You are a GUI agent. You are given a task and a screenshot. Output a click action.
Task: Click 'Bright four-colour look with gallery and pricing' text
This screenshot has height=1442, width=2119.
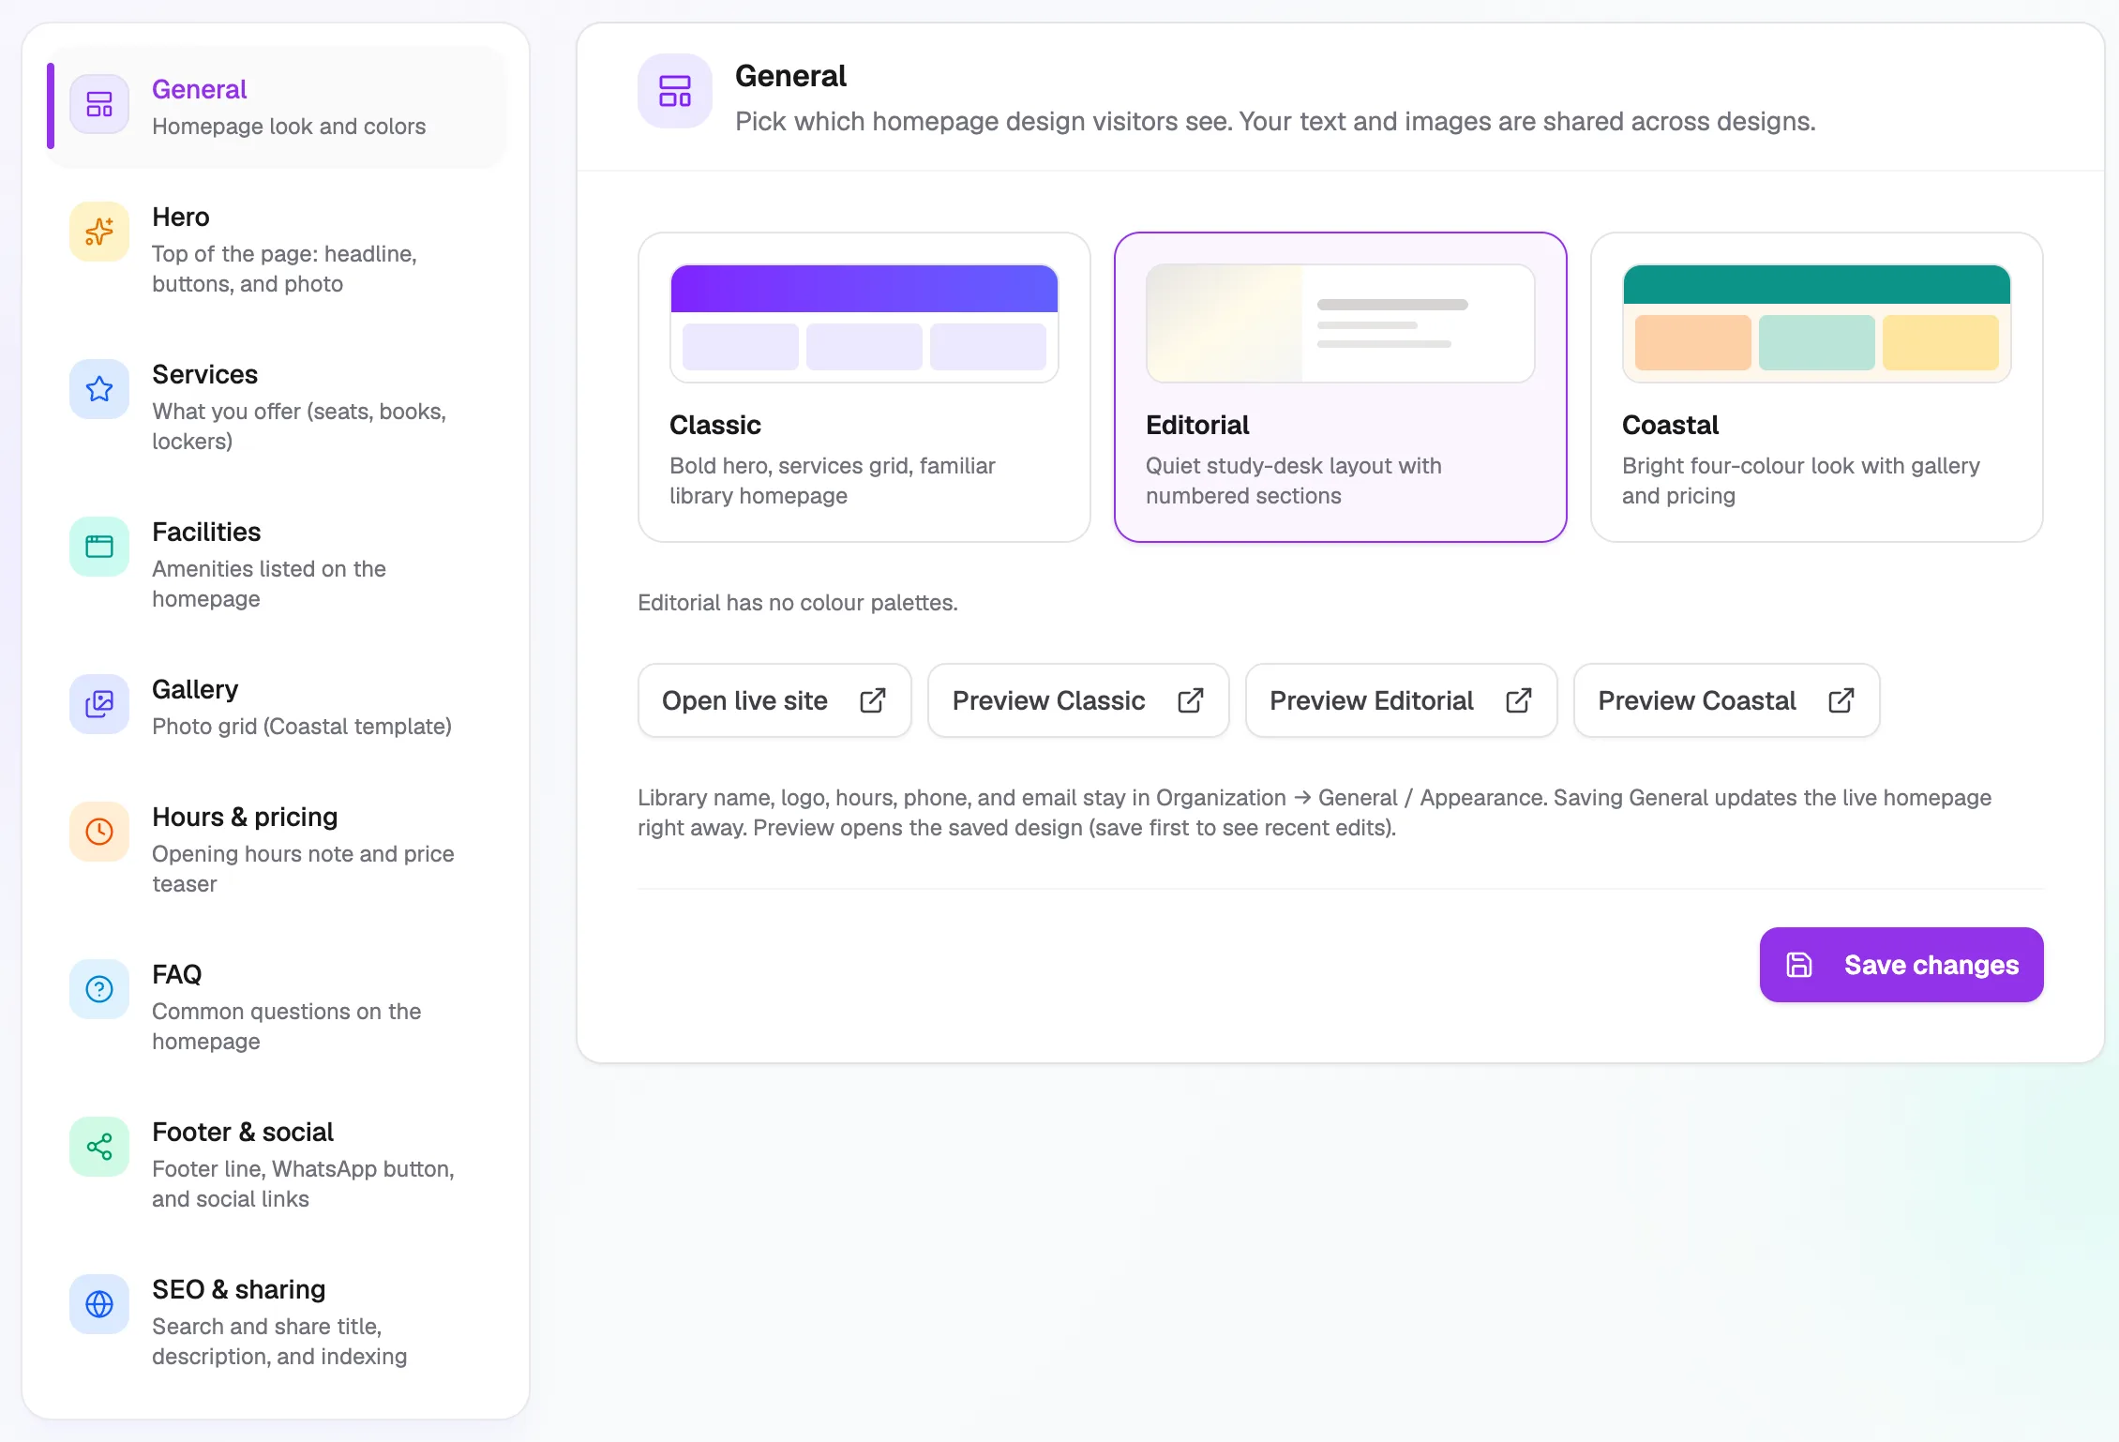[x=1801, y=481]
